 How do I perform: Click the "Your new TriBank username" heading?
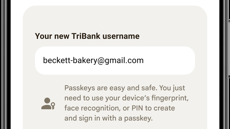pos(87,36)
